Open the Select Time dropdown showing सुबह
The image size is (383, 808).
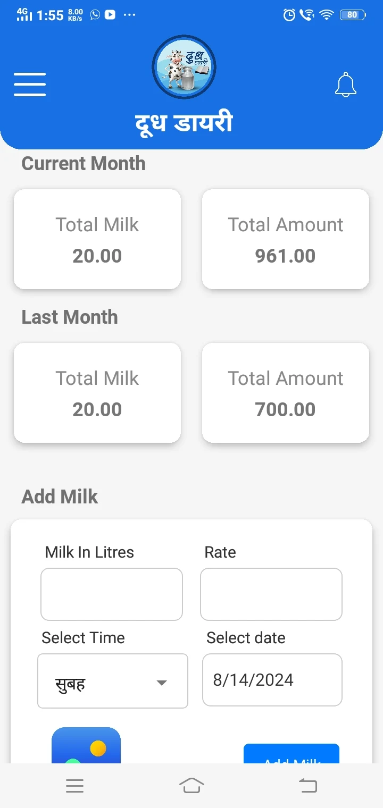(x=113, y=681)
